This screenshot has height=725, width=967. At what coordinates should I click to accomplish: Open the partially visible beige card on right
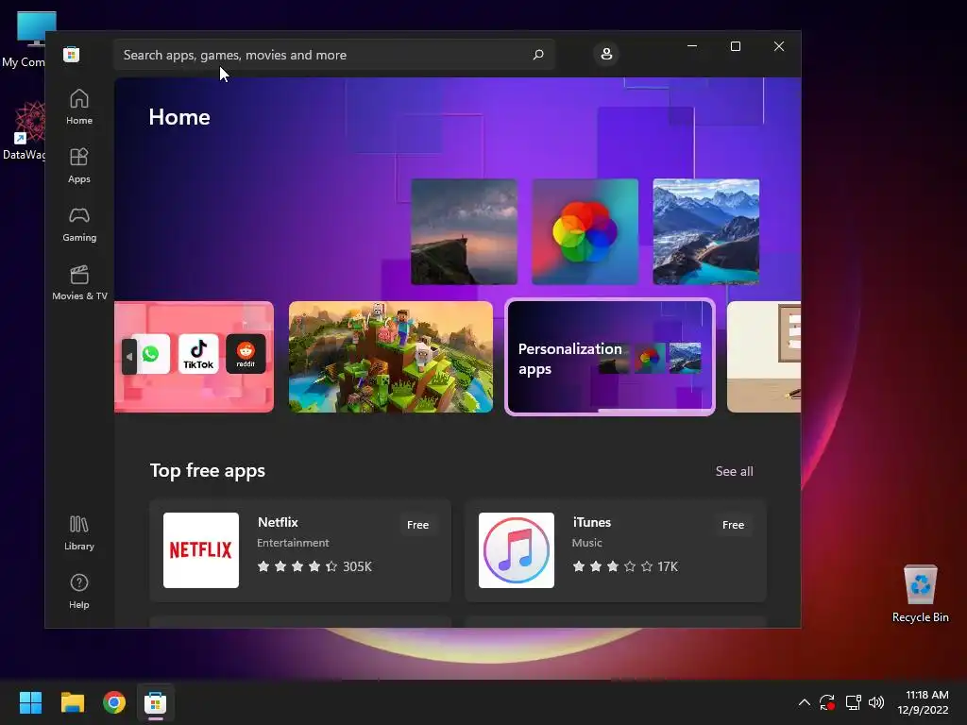tap(764, 357)
